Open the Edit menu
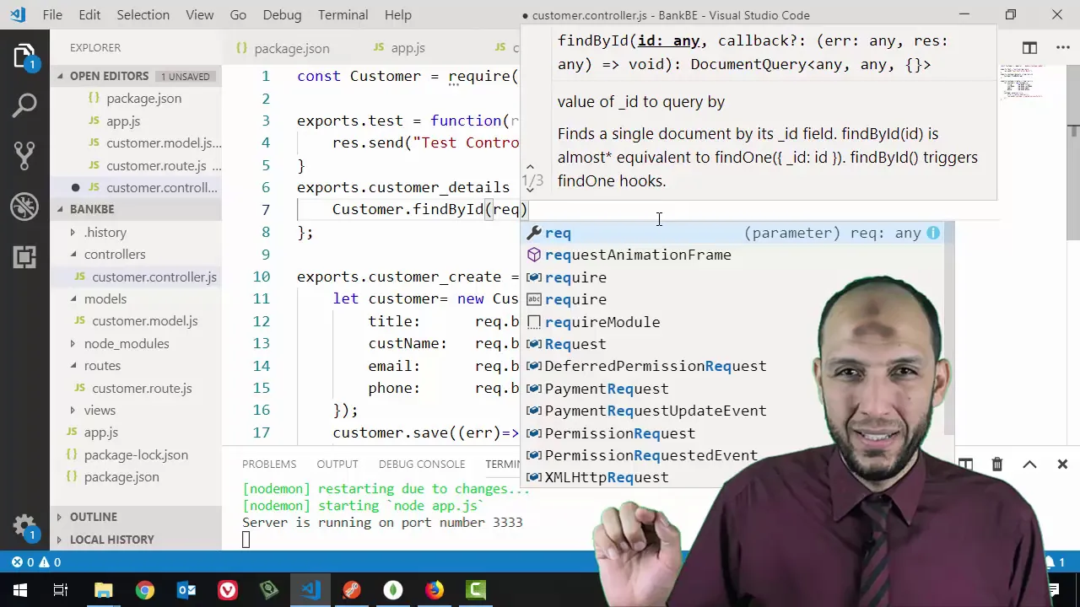Screen dimensions: 1080x607 [89, 15]
